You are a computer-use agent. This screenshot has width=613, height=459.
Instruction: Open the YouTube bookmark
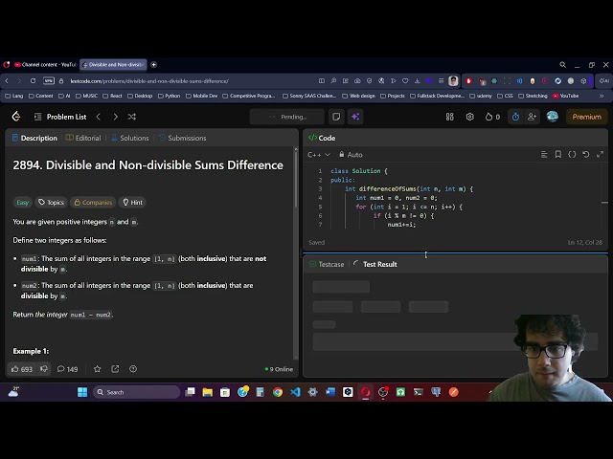pos(565,96)
